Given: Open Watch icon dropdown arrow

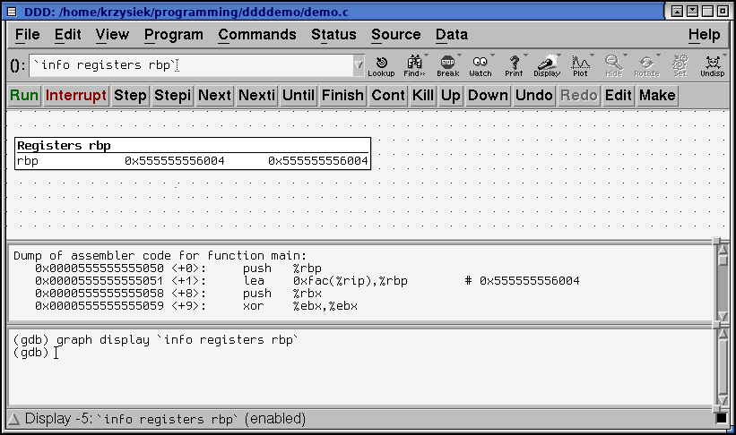Looking at the screenshot, I should click(492, 55).
